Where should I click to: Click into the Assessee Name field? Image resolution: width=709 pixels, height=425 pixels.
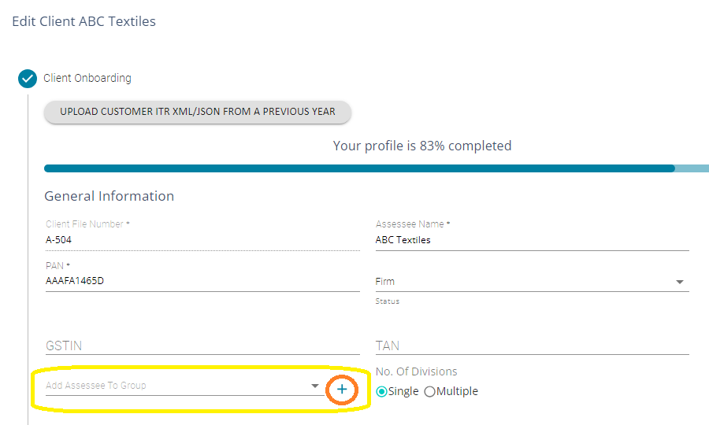point(532,240)
